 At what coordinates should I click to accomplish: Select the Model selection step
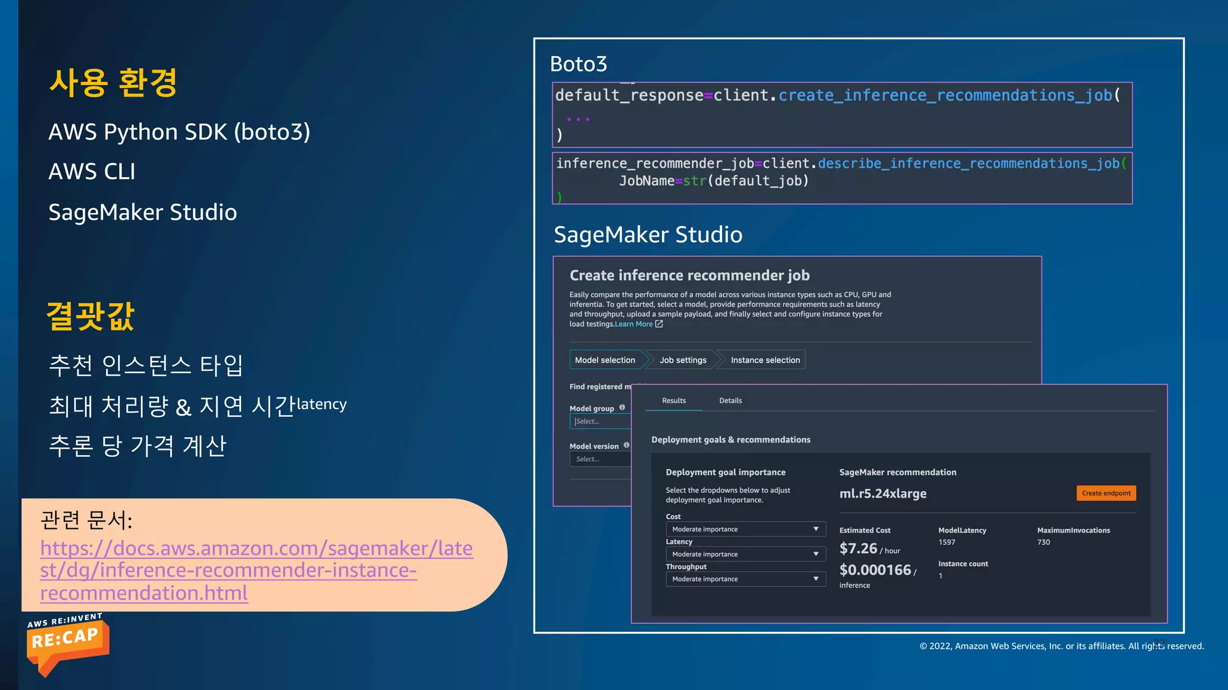[605, 360]
